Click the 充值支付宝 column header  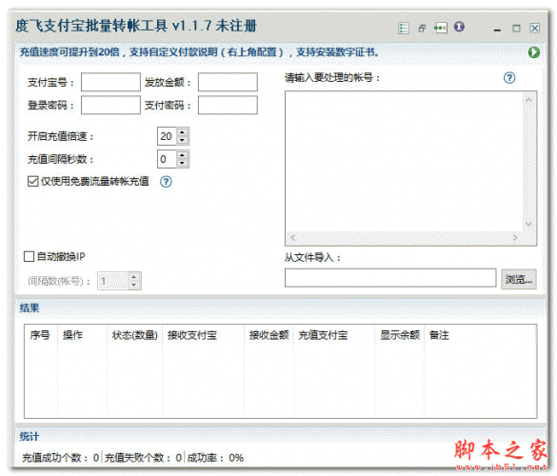(334, 335)
